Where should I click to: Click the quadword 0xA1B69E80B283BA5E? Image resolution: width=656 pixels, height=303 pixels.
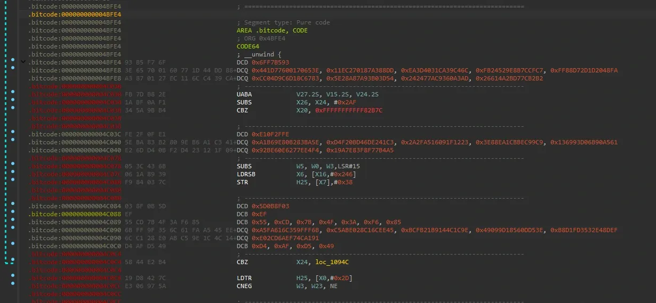(285, 142)
